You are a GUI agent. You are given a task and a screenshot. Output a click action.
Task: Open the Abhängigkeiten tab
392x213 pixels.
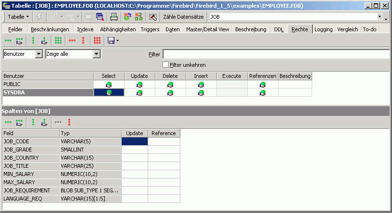[118, 29]
